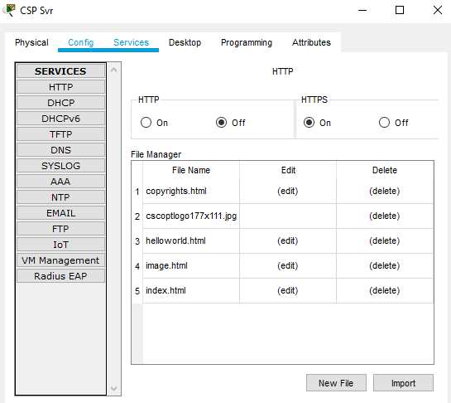Open the DHCPv6 service settings
This screenshot has height=403, width=451.
point(60,119)
